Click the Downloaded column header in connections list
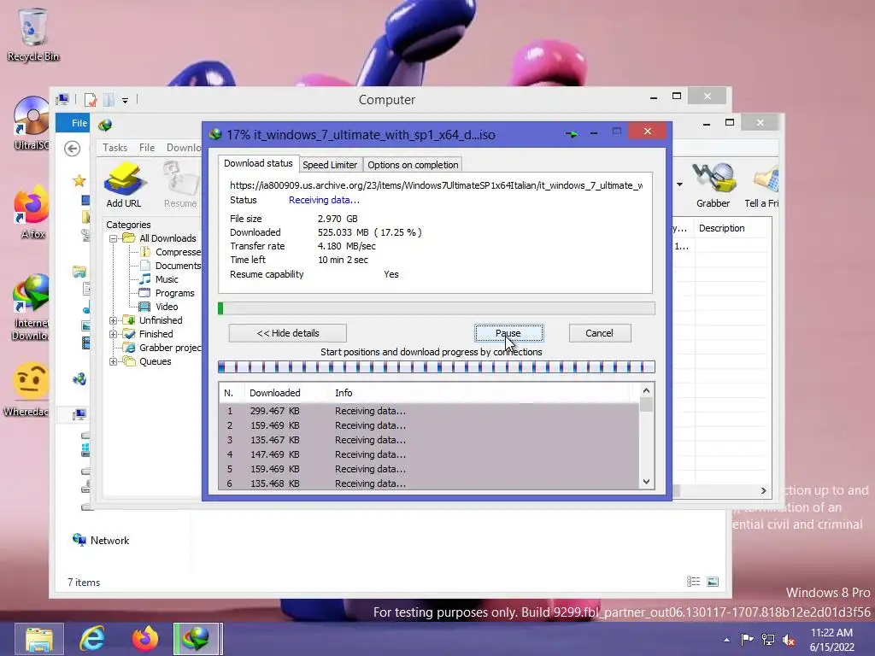The width and height of the screenshot is (875, 656). coord(274,393)
